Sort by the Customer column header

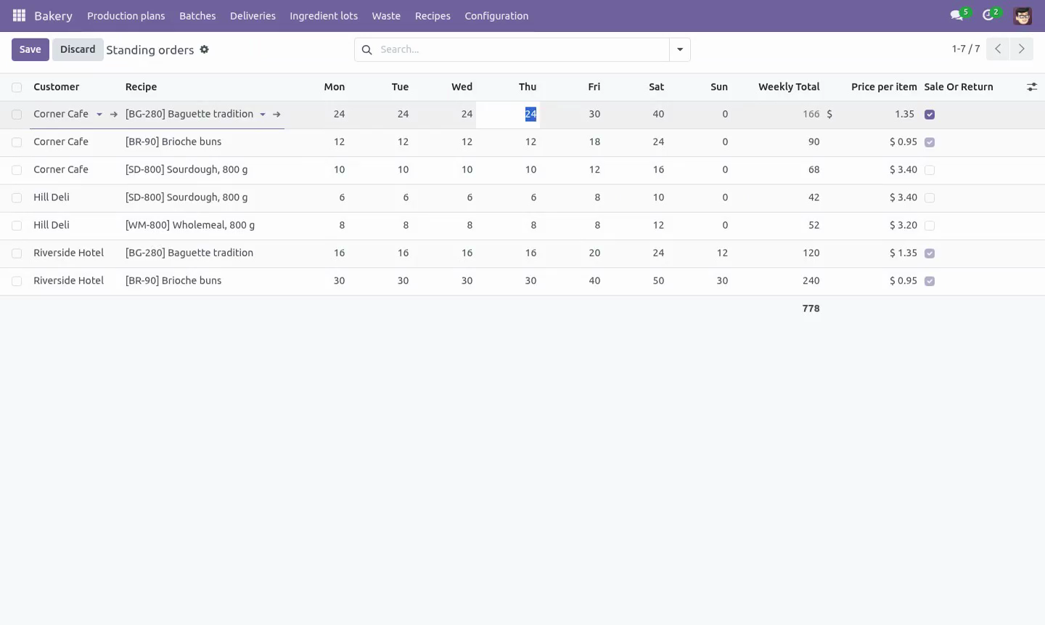(x=57, y=87)
